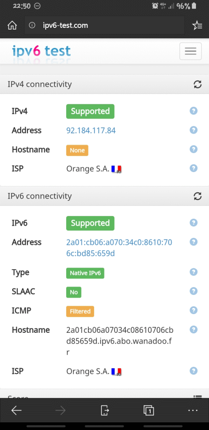Open the browser tabs switcher

click(x=148, y=410)
